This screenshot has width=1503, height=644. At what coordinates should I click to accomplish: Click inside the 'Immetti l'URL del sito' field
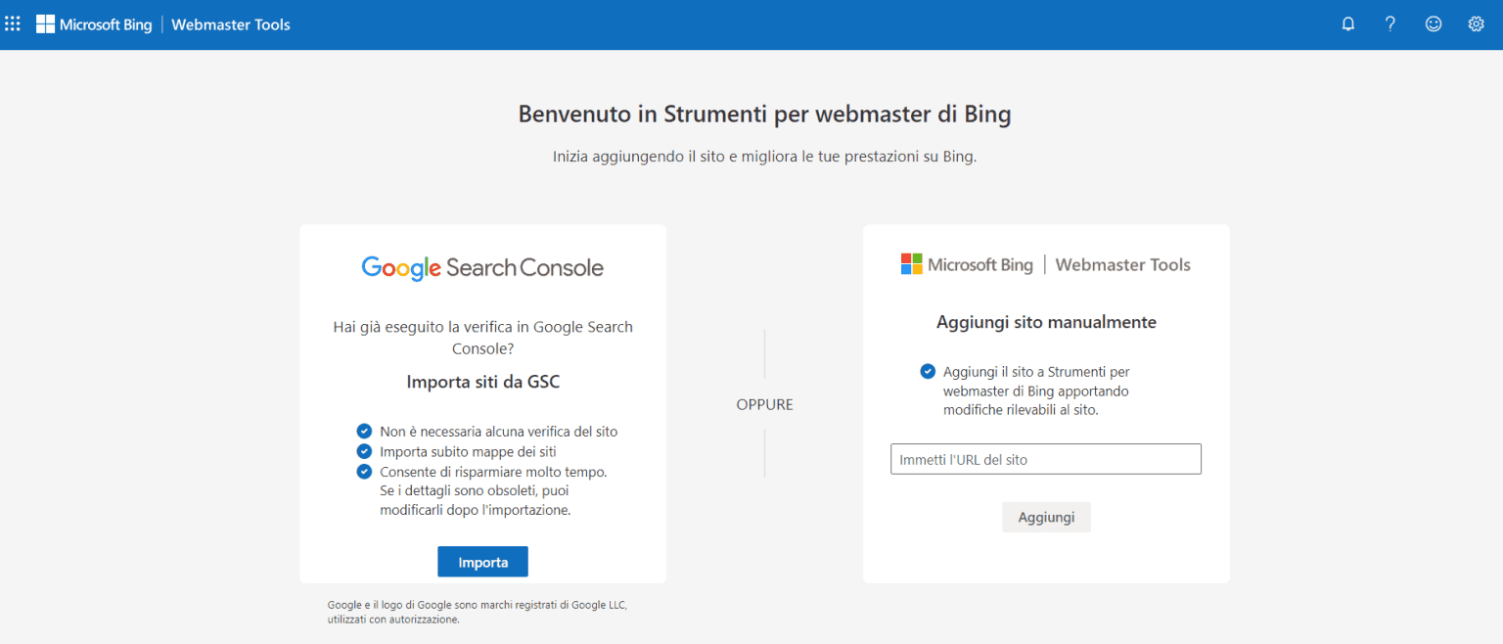[x=1045, y=458]
